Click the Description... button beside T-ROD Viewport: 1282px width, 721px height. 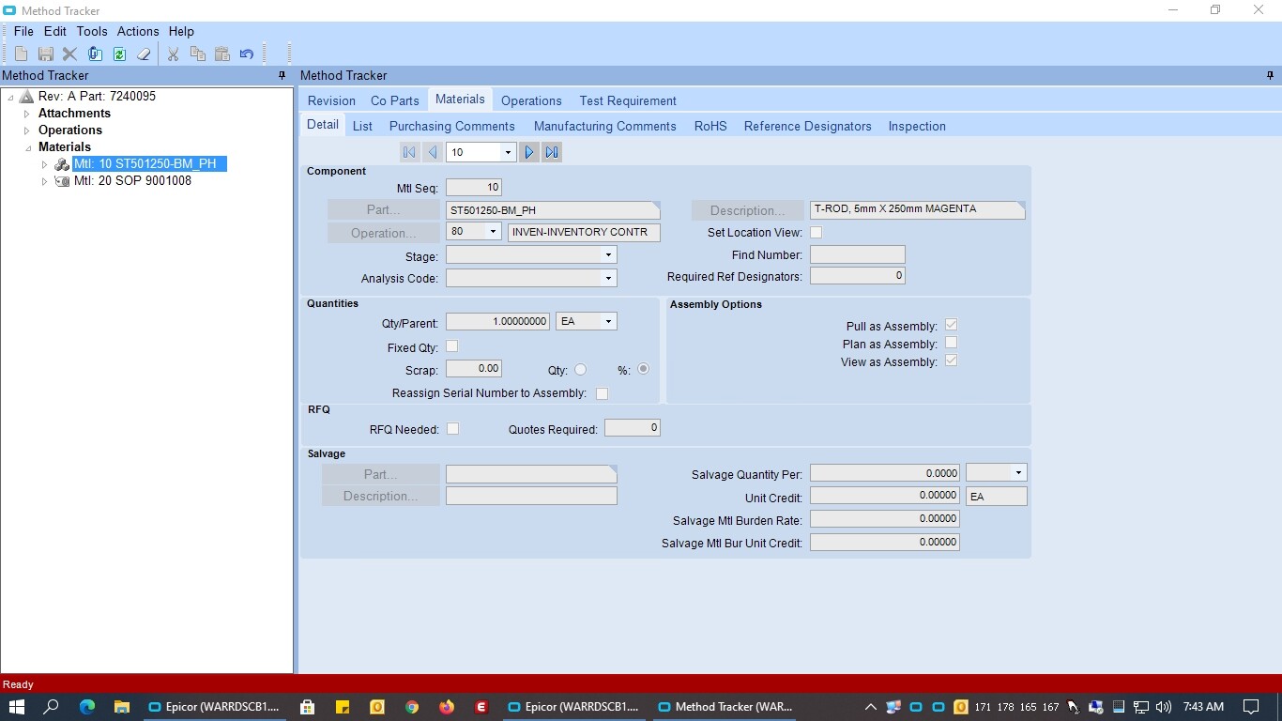[x=748, y=210]
